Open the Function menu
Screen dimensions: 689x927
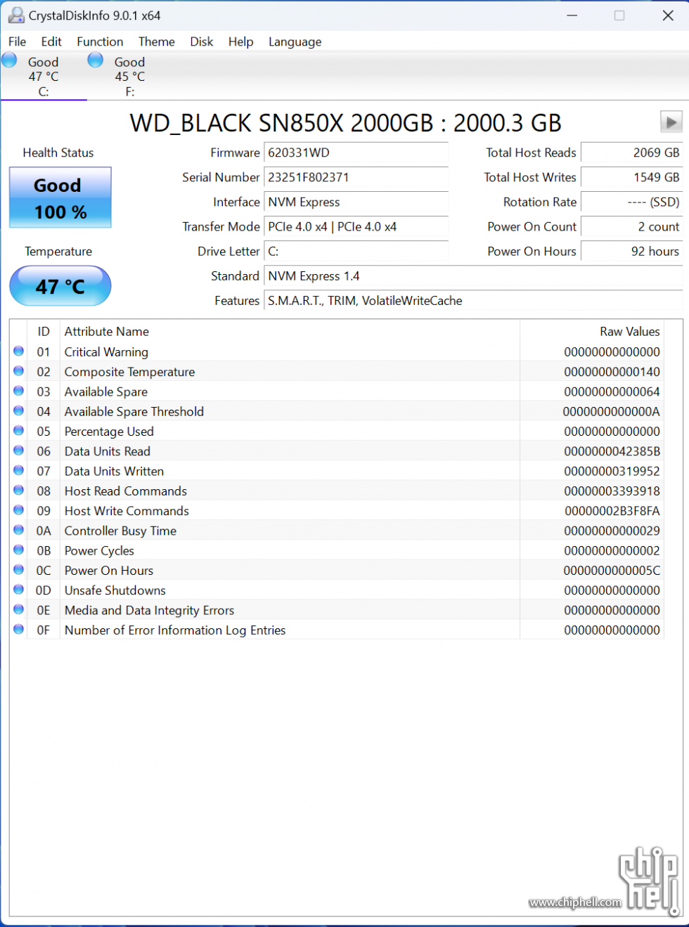tap(100, 41)
